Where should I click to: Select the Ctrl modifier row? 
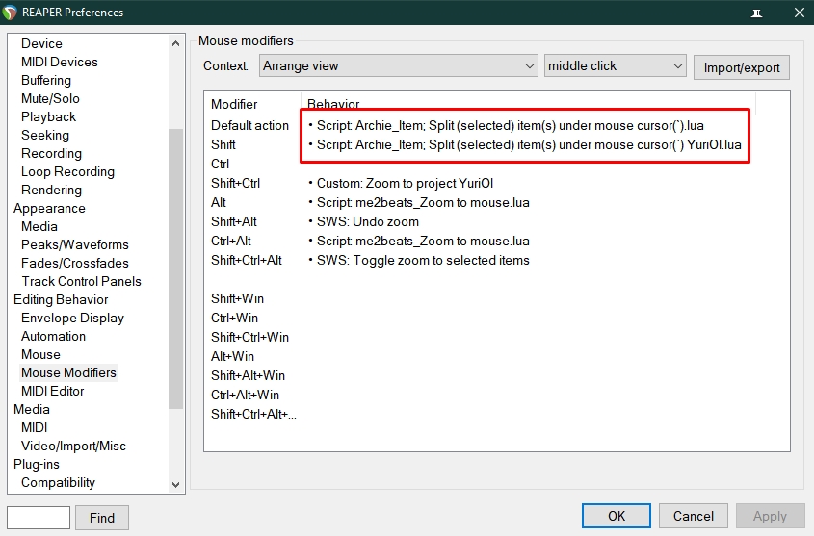(497, 164)
